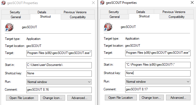
Task: Click Target field in right dialog
Action: click(x=158, y=53)
